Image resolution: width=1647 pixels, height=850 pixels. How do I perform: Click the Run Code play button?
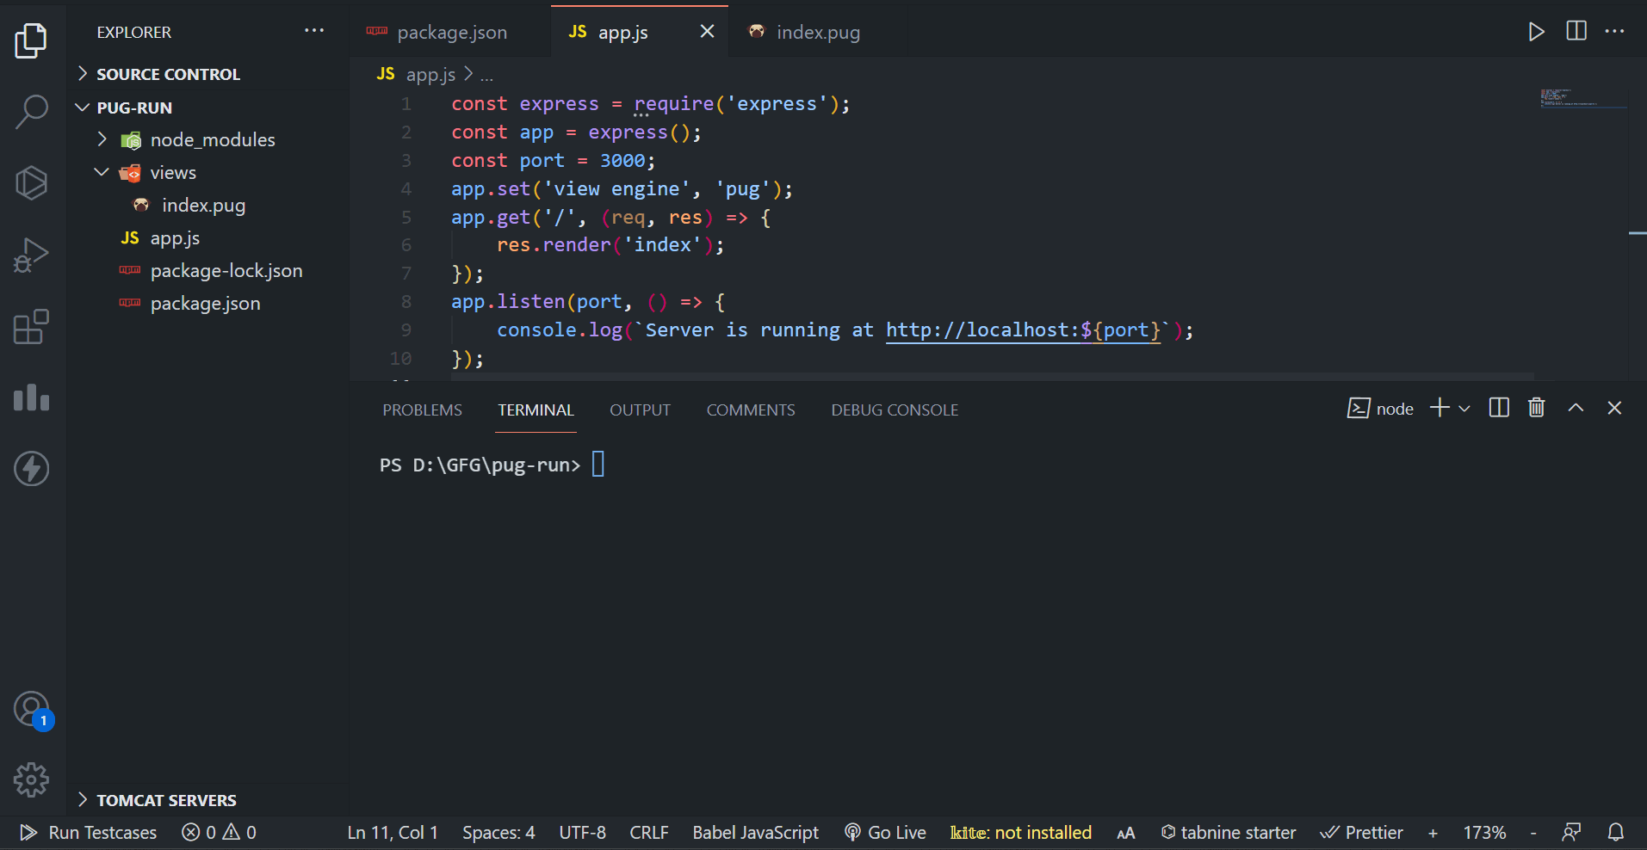pos(1536,32)
